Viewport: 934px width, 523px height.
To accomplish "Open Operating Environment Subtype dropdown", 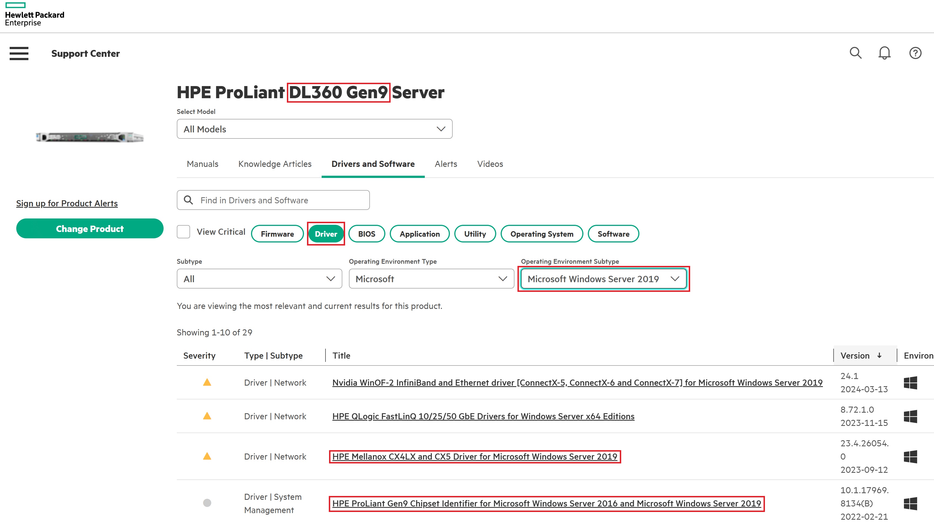I will (604, 279).
